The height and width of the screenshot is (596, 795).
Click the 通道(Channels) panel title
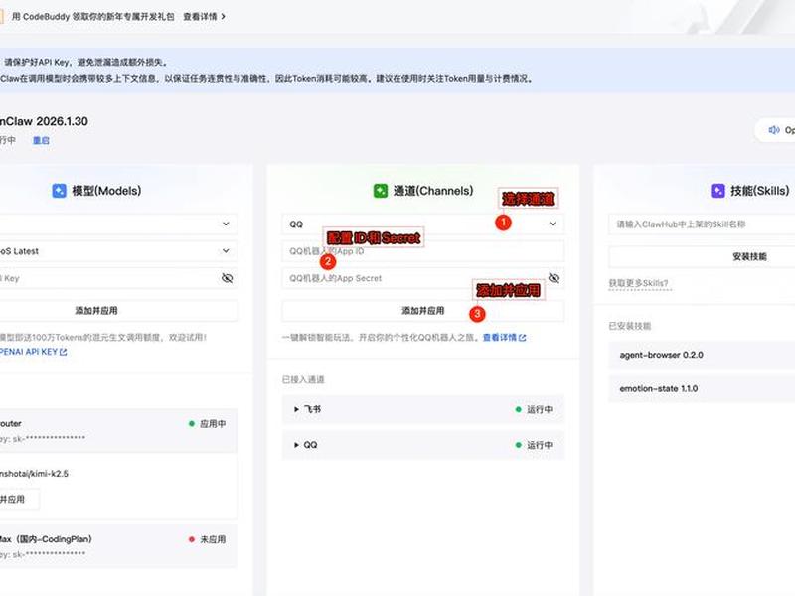(433, 191)
